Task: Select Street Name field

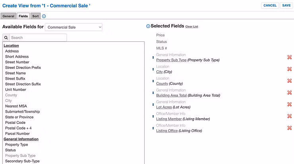Action: 15,73
